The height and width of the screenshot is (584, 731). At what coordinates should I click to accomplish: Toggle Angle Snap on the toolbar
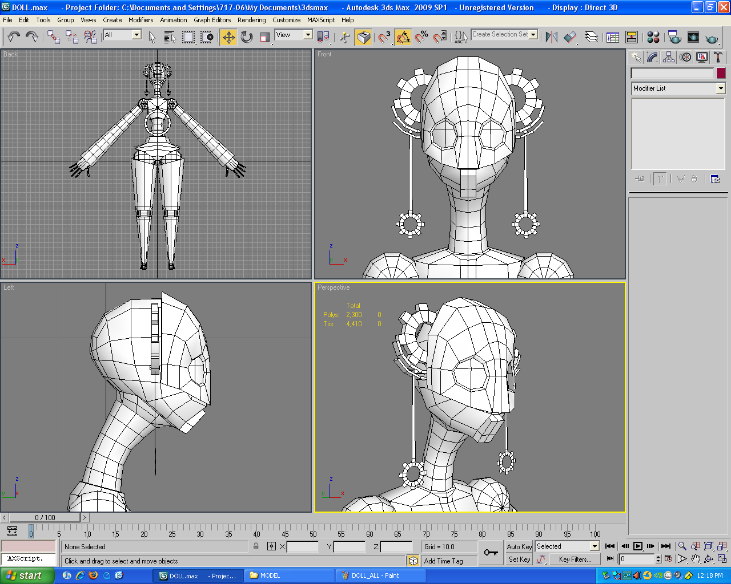click(x=403, y=37)
